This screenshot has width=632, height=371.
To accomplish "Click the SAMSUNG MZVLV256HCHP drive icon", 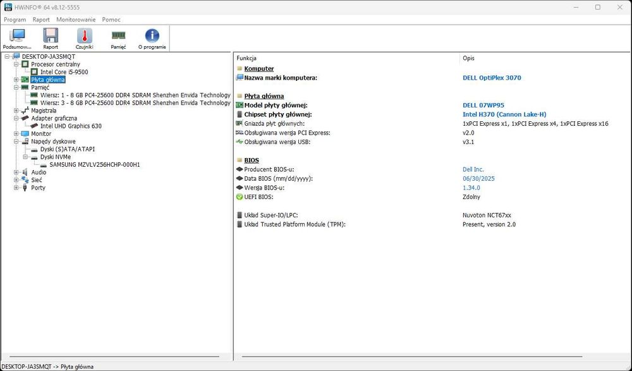I will (43, 165).
